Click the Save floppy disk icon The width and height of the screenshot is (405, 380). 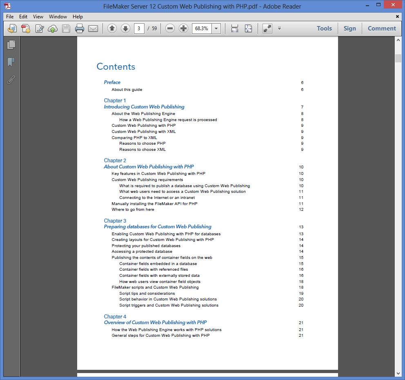(x=66, y=29)
